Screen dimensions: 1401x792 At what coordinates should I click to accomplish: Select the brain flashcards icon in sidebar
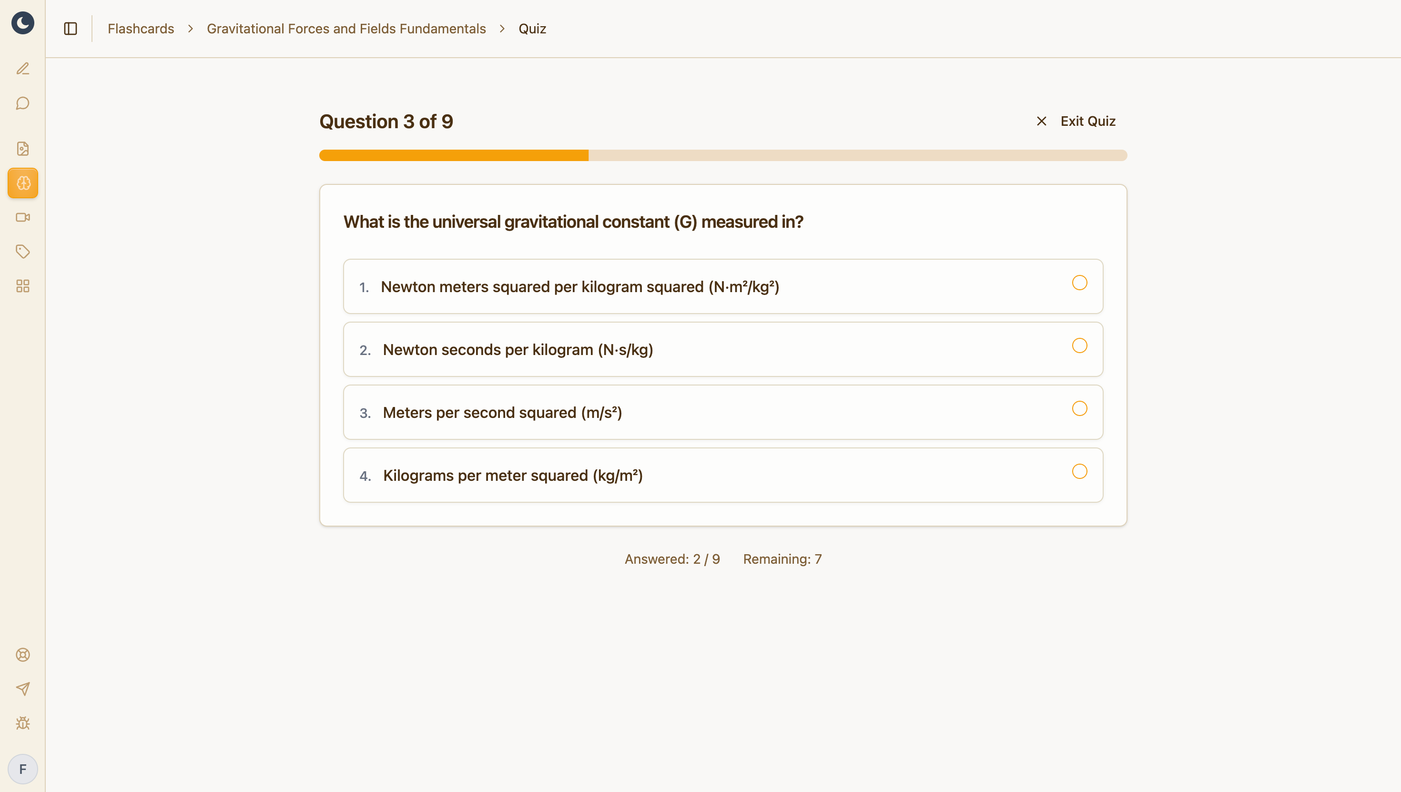pyautogui.click(x=22, y=183)
